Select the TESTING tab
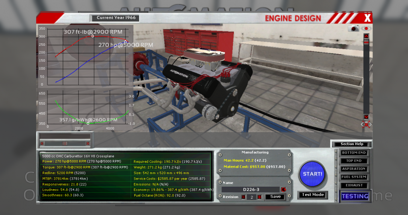Viewport: 408px width, 215px height. [x=355, y=196]
